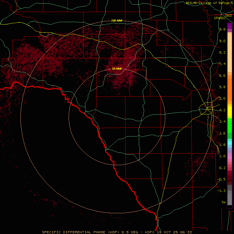234x234 pixels.
Task: Click the 100 NMI range ring label
Action: tap(117, 21)
